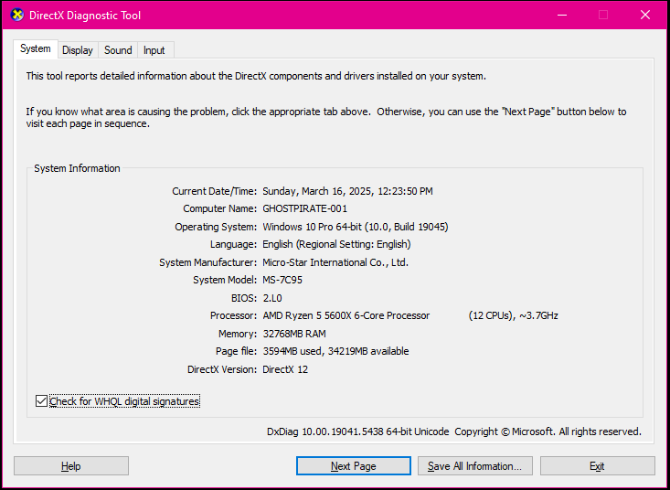Click DxDiag 10.00.19041.5438 version text
Screen dimensions: 670x490
[358, 431]
